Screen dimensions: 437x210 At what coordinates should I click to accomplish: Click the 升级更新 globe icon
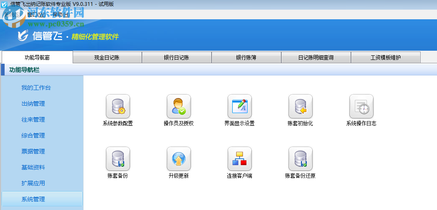tap(179, 159)
